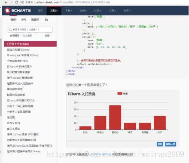Switch to the 配置项 tab
189x163 pixels.
point(35,20)
